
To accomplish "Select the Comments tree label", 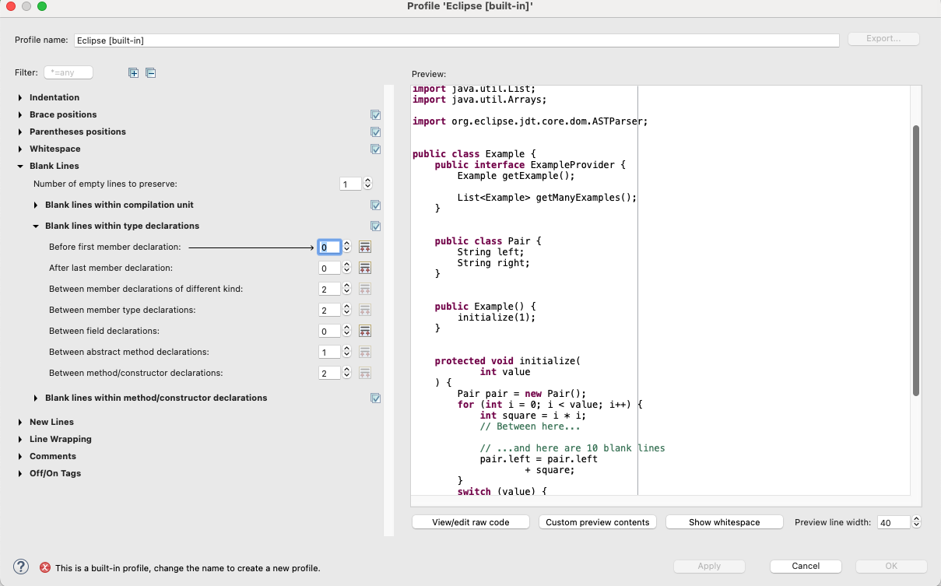I will [x=53, y=456].
